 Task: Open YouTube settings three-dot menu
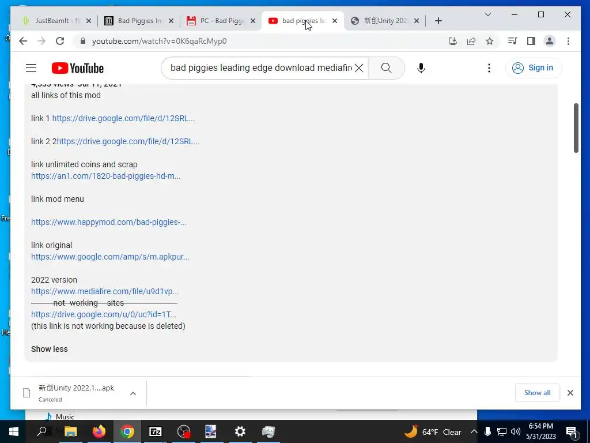(489, 68)
